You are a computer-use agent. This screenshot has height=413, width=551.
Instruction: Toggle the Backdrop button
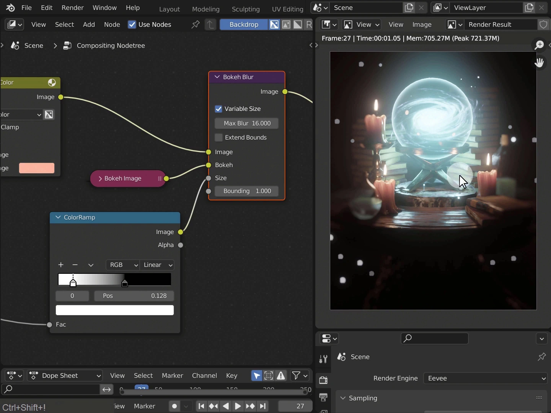pyautogui.click(x=244, y=24)
